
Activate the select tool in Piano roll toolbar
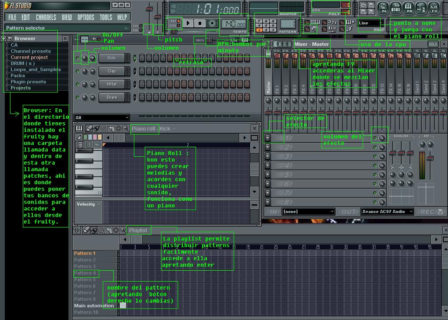118,129
